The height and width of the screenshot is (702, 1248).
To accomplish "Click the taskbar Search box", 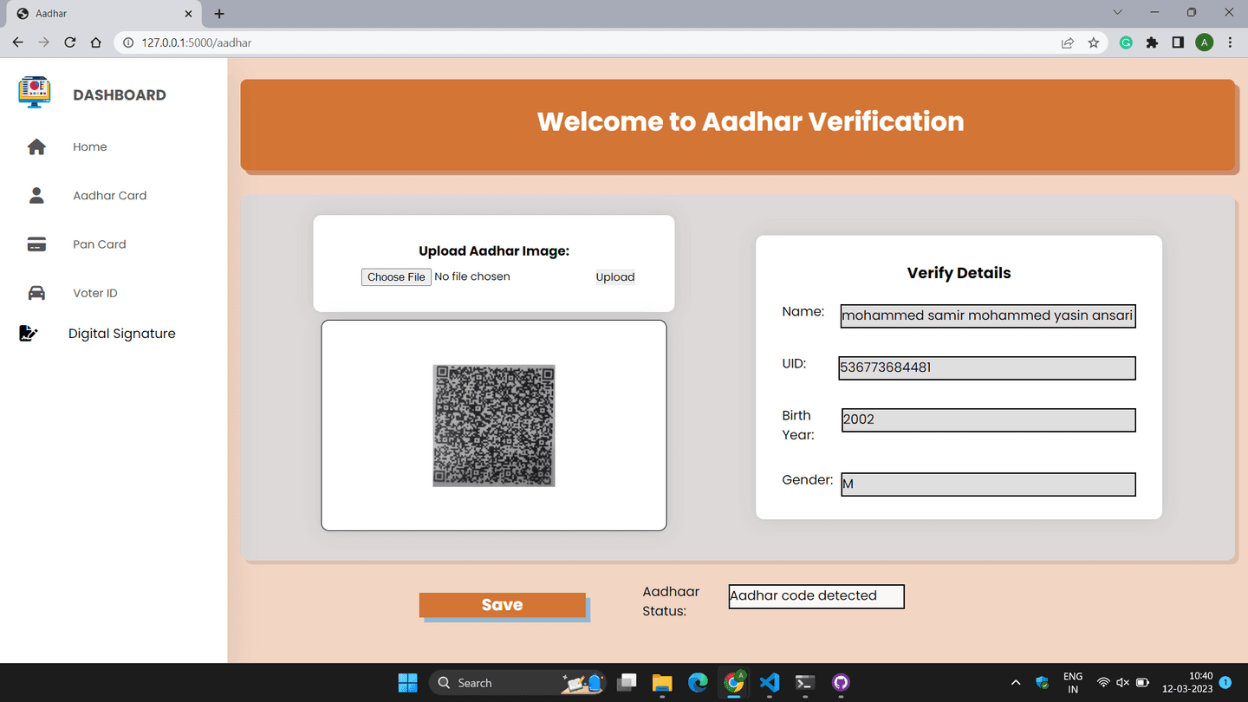I will click(517, 683).
